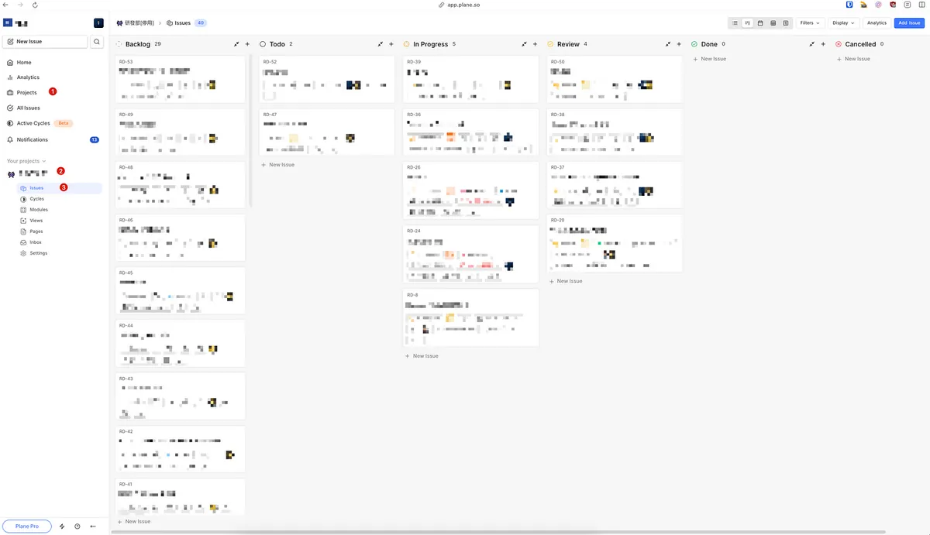Open the RD-50 issue card
Viewport: 930px width, 535px height.
[614, 78]
